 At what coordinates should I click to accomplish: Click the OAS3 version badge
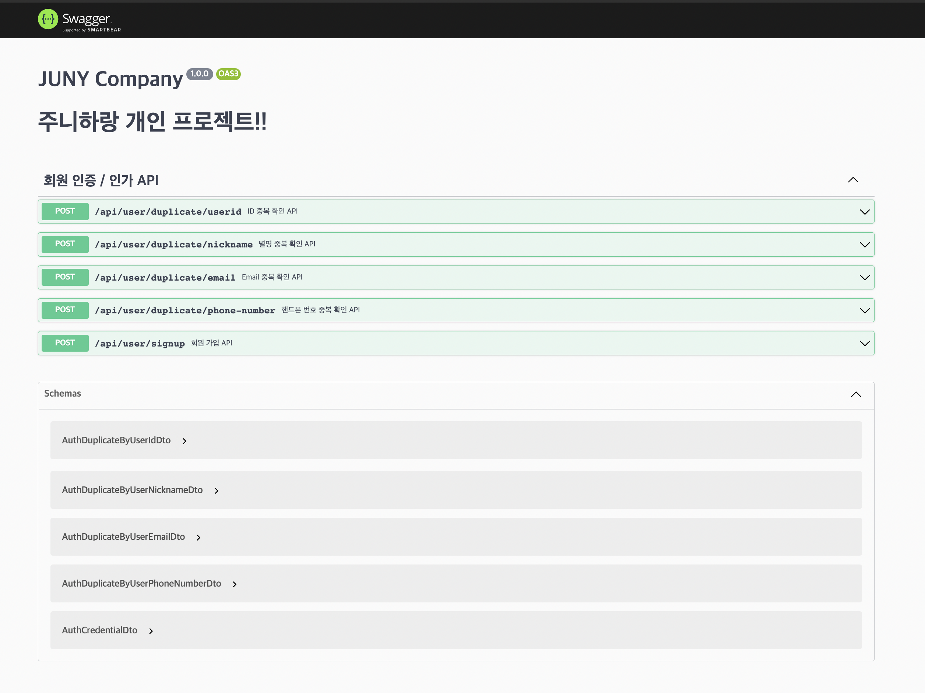[228, 74]
